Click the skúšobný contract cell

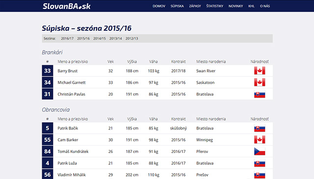178,128
